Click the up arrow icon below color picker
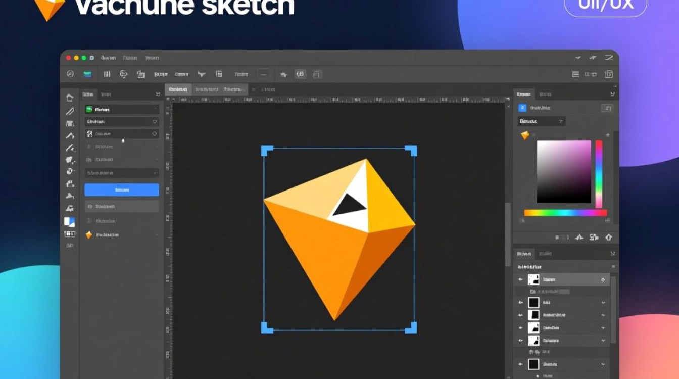This screenshot has height=379, width=679. pos(608,237)
